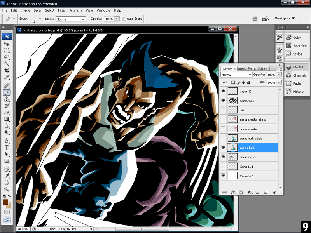Show the teias layer

pos(223,110)
